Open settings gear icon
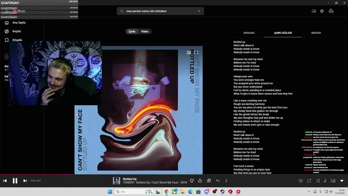 322,11
